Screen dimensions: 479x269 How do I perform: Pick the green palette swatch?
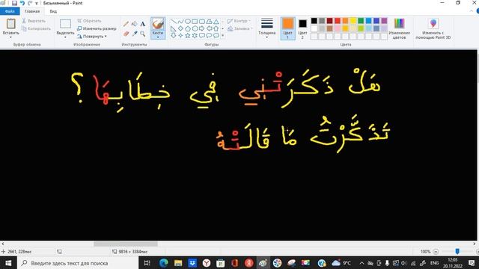[361, 21]
